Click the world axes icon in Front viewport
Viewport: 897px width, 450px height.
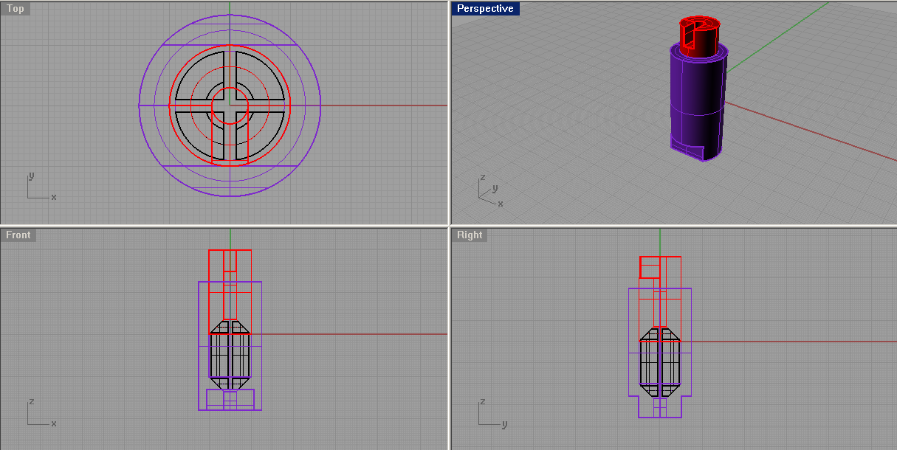41,413
